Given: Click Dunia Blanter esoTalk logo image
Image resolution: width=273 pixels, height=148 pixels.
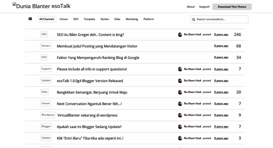Looking at the screenshot, I should 41,6.
